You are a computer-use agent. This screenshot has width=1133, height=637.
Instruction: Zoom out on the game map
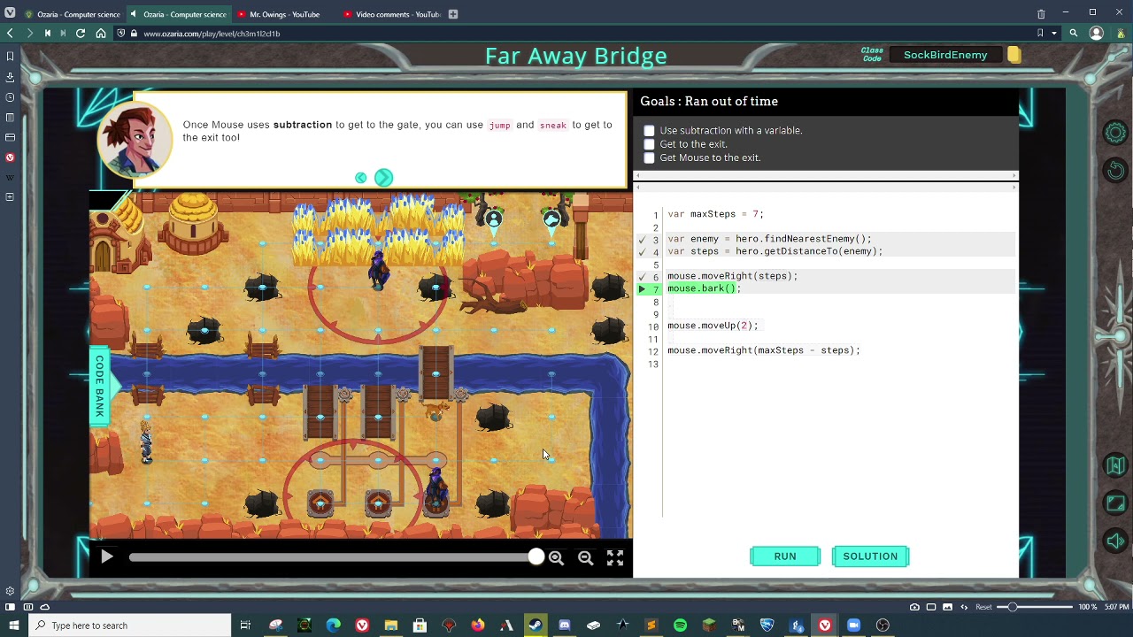tap(585, 557)
